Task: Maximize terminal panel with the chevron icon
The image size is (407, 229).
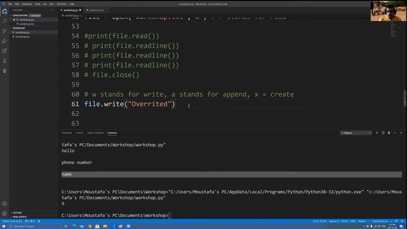Action: pyautogui.click(x=395, y=133)
